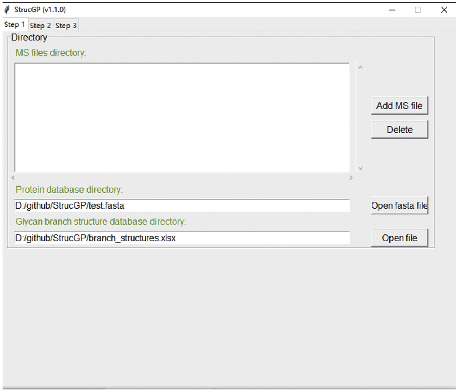
Task: Open the Step 2 tab
Action: click(x=40, y=25)
